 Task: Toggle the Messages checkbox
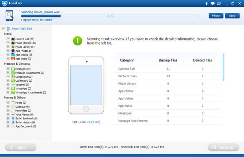point(8,69)
